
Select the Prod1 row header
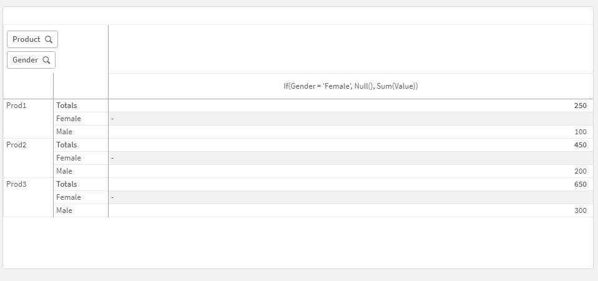point(17,106)
